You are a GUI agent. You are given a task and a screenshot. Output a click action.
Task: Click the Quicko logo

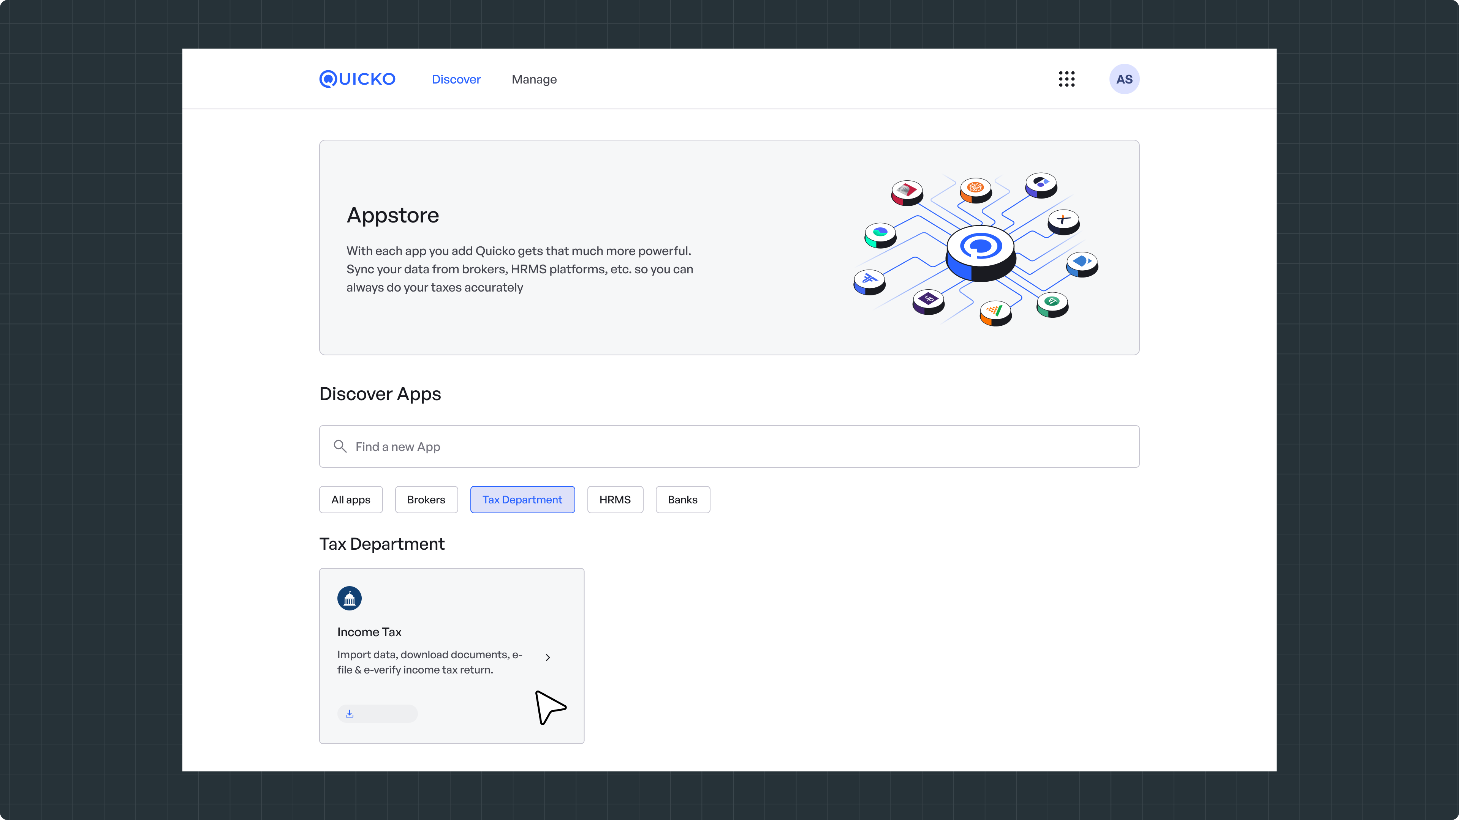[358, 79]
